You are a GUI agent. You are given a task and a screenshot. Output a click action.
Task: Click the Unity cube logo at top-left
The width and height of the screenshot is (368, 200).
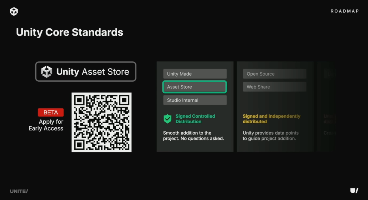[x=14, y=11]
